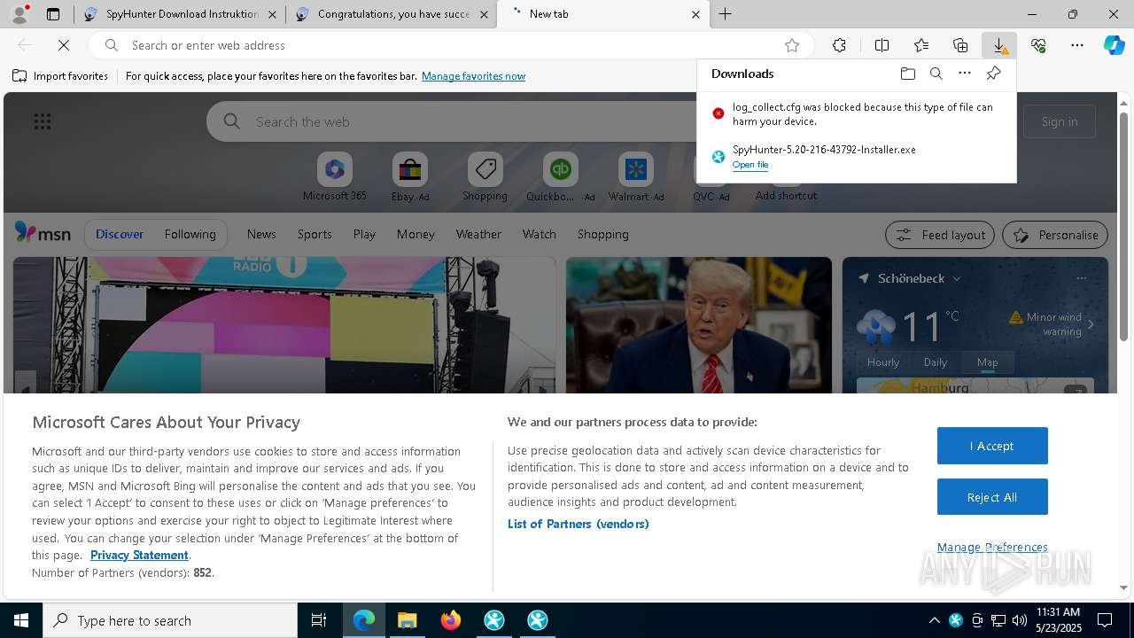The width and height of the screenshot is (1134, 638).
Task: Open the News section
Action: 261,234
